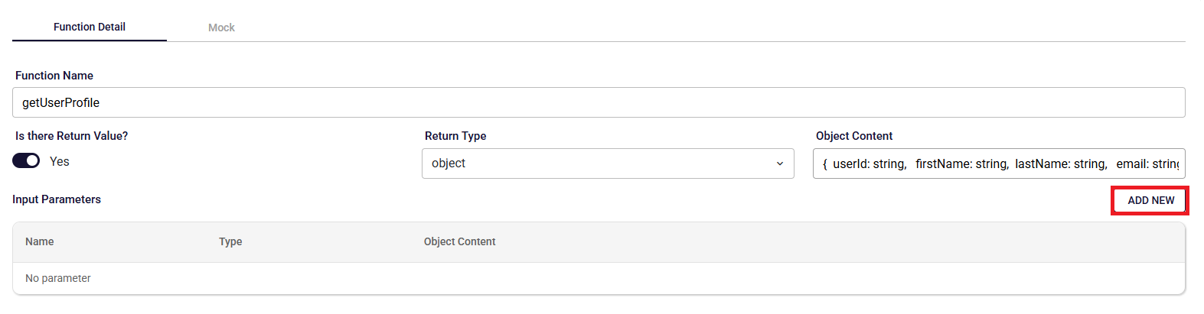Open the Return Type object dropdown
Screen dimensions: 1204x314
[608, 163]
